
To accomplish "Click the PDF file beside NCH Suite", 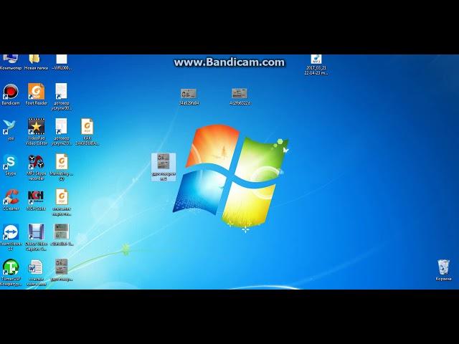I will tap(62, 202).
